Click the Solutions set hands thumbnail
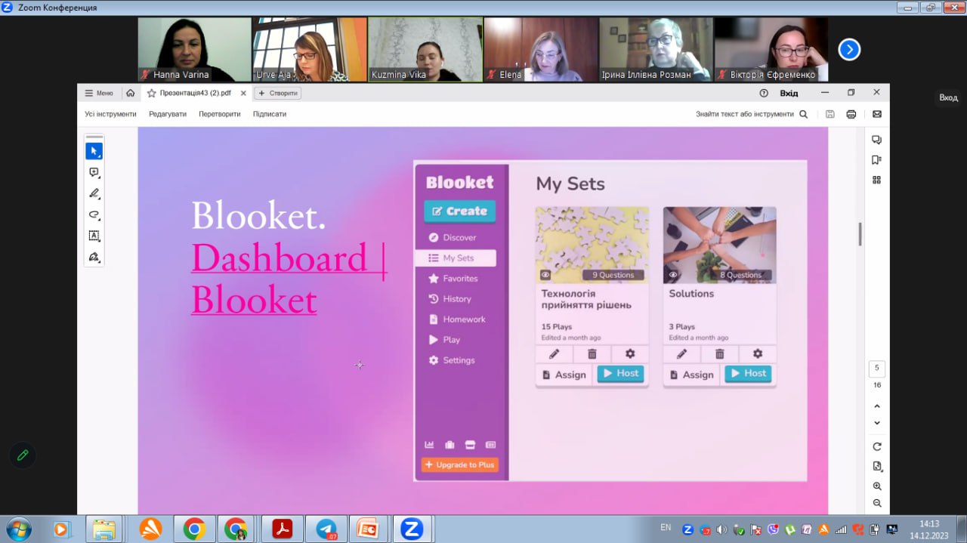 coord(719,245)
